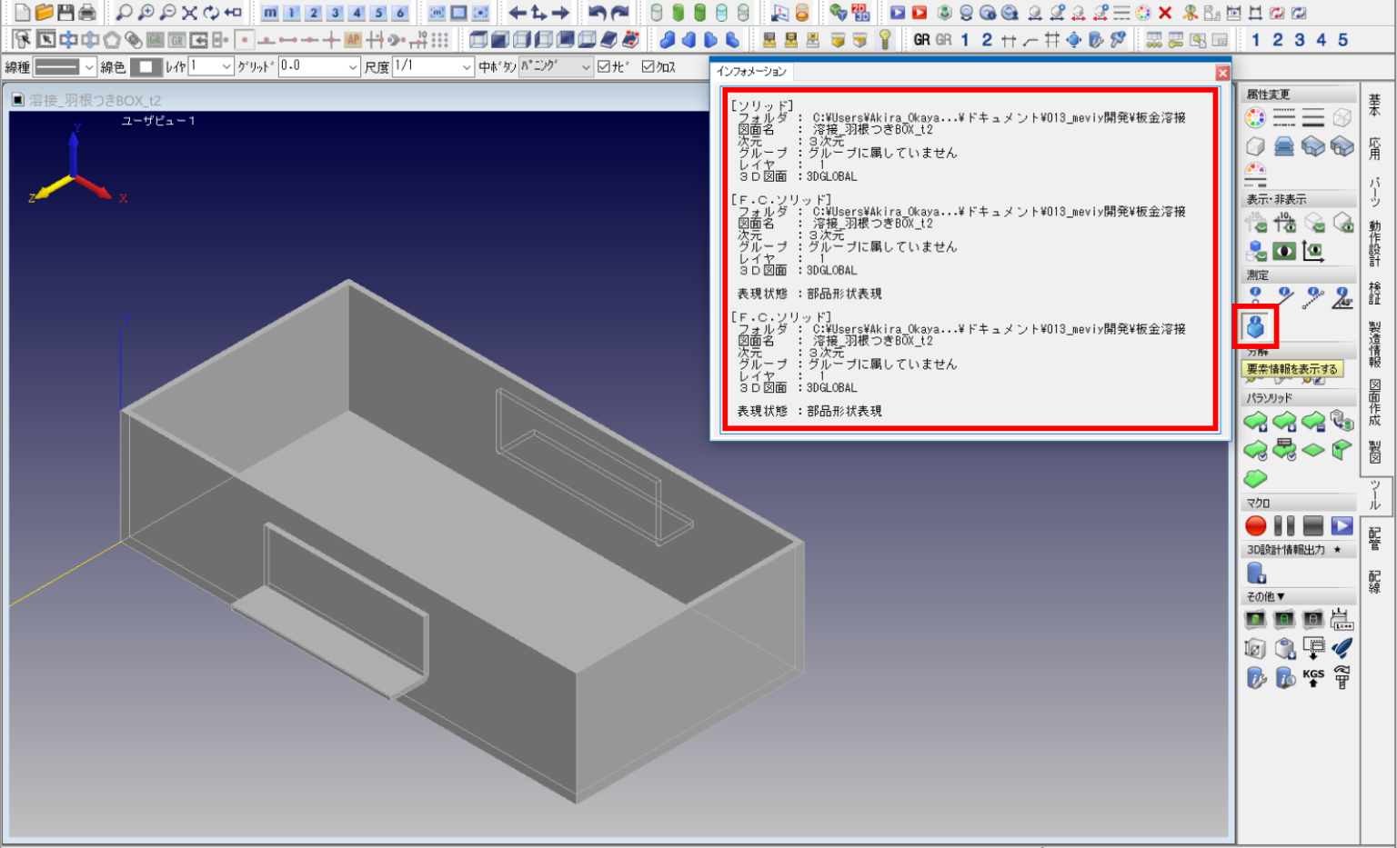Click the 3D design information output icon
1397x848 pixels.
coord(1255,573)
